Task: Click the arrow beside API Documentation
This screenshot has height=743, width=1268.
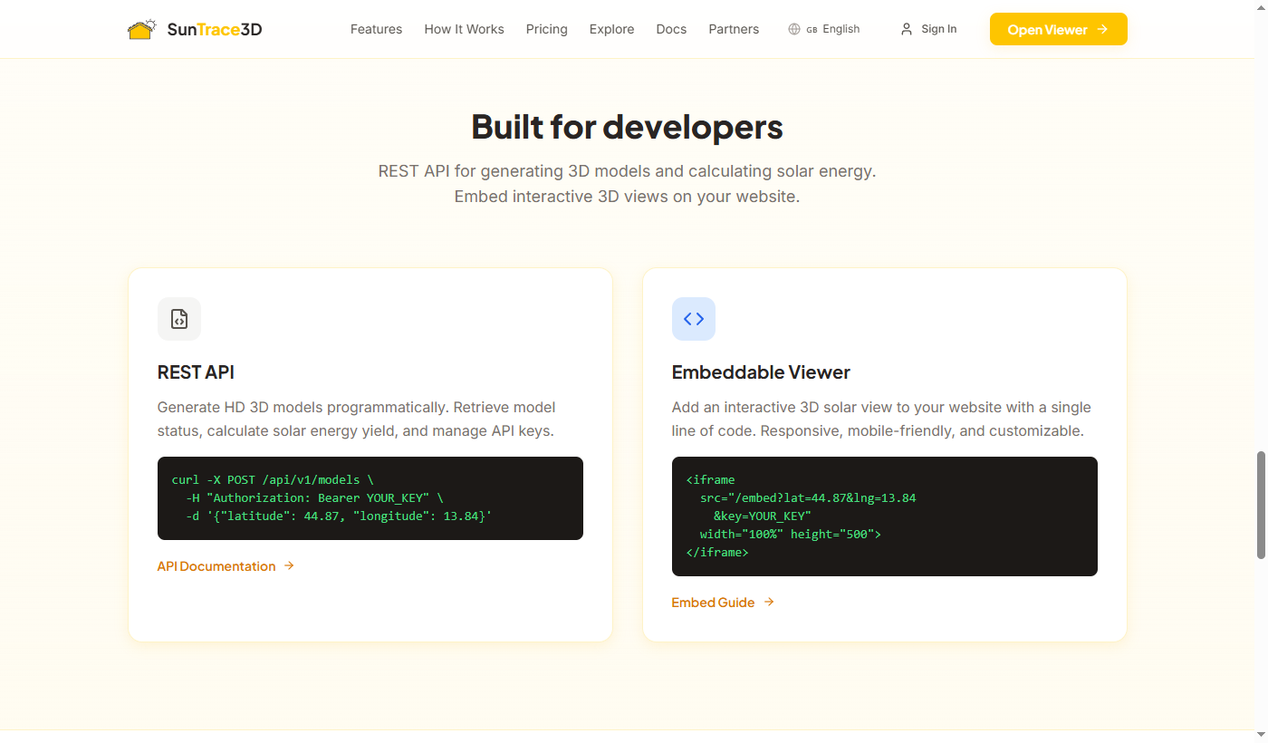Action: click(x=290, y=566)
